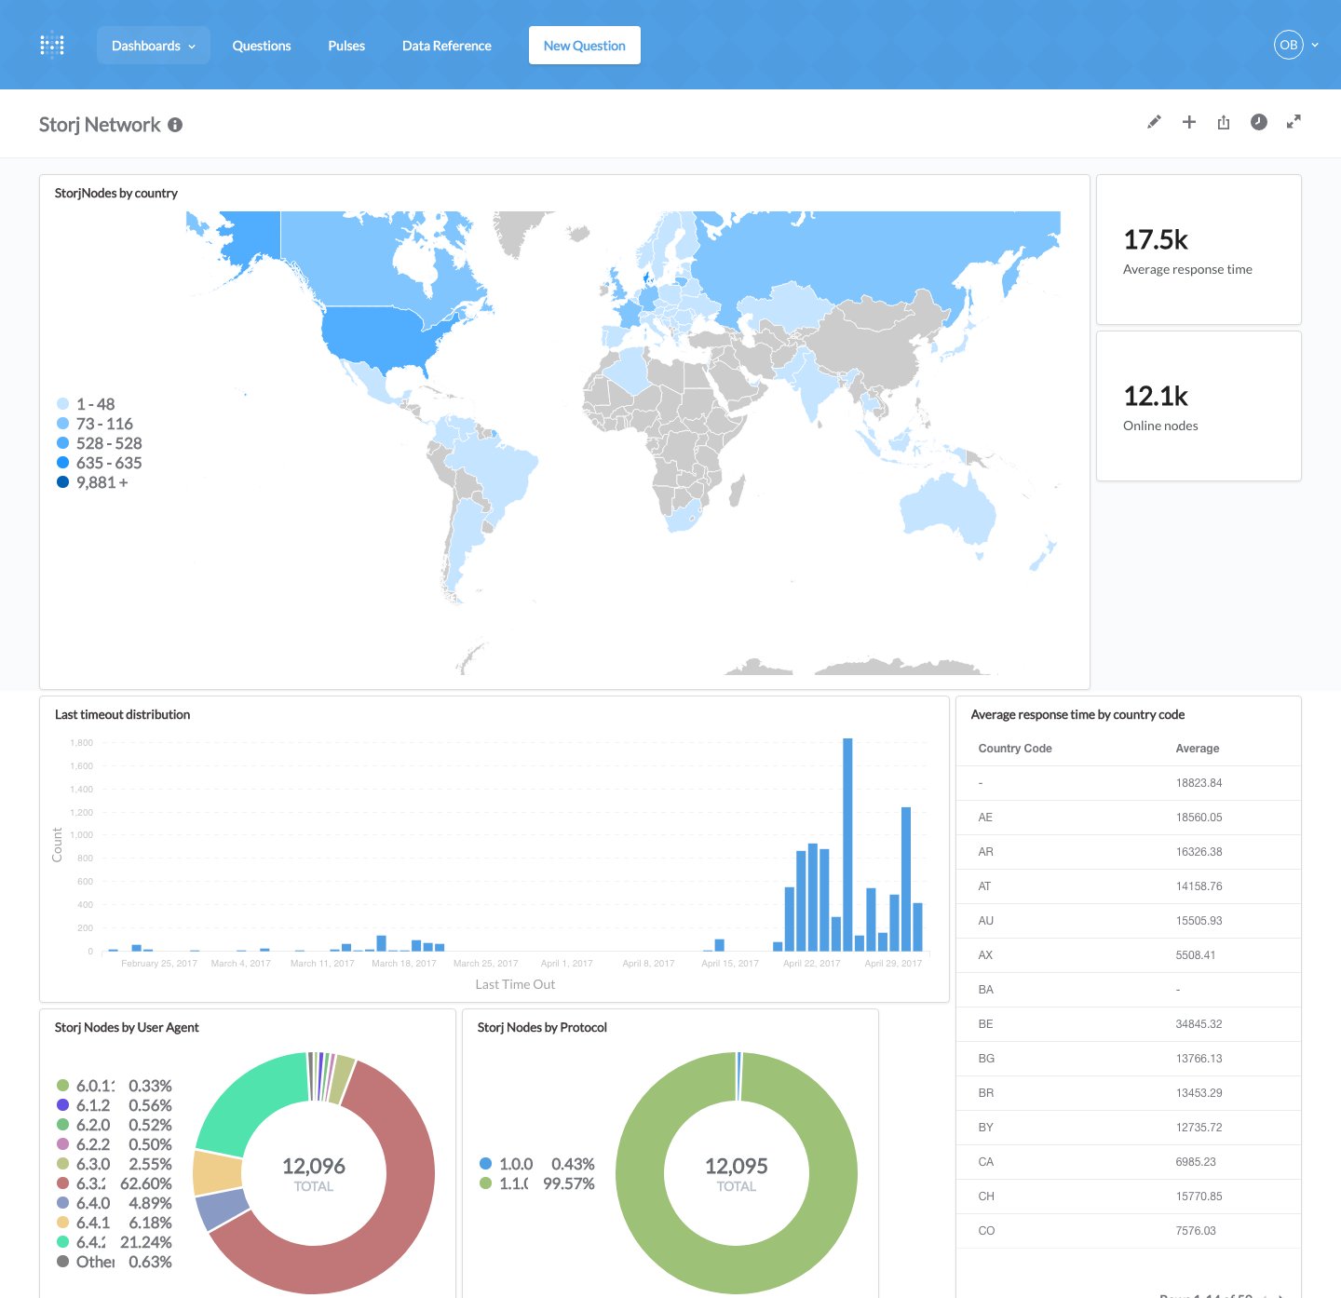The image size is (1341, 1298).
Task: Select the 635 - 635 legend entry
Action: tap(100, 463)
